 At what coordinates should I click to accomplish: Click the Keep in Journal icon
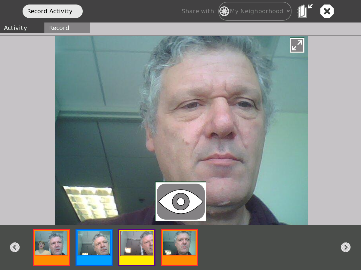coord(304,11)
